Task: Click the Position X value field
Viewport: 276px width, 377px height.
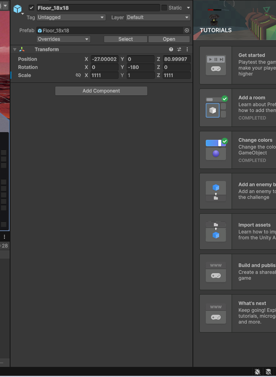Action: 105,59
